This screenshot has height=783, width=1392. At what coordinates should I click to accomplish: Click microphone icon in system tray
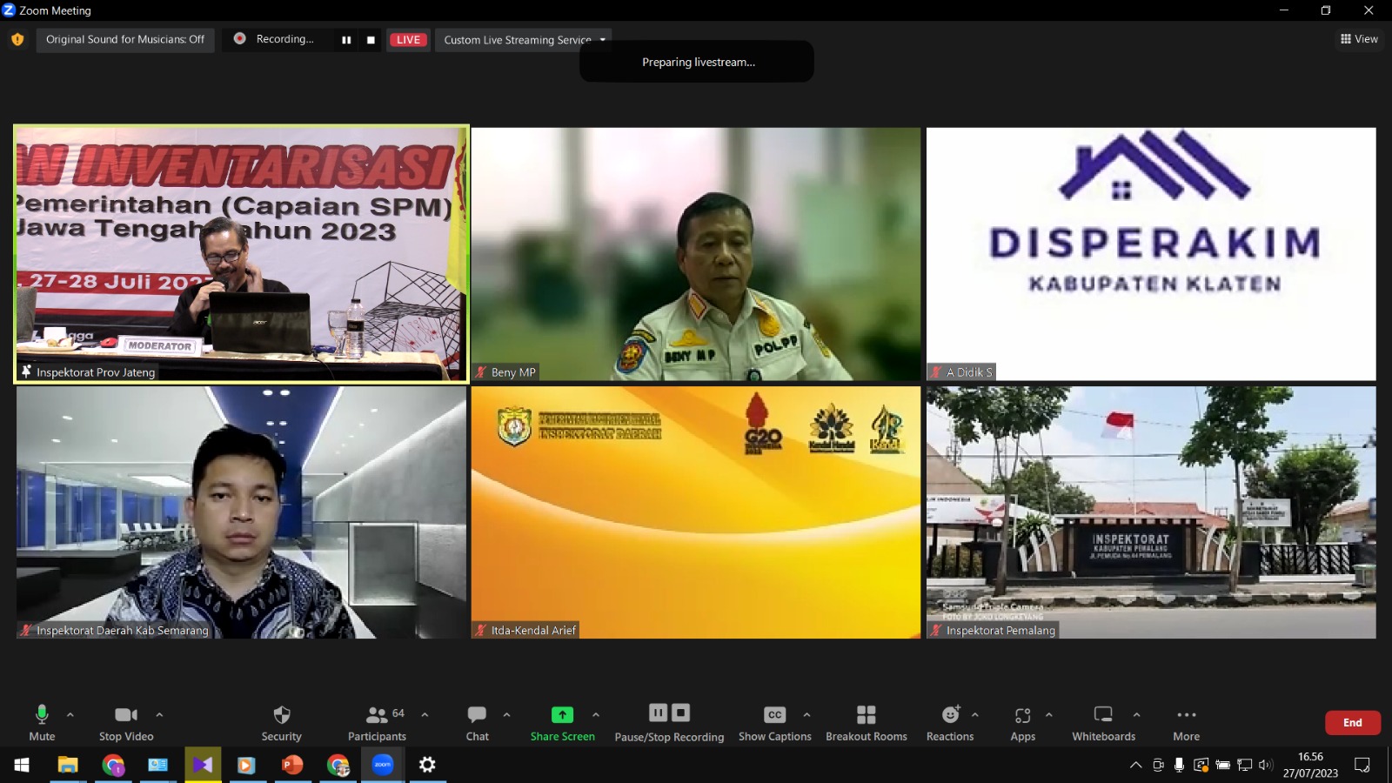pyautogui.click(x=1179, y=766)
